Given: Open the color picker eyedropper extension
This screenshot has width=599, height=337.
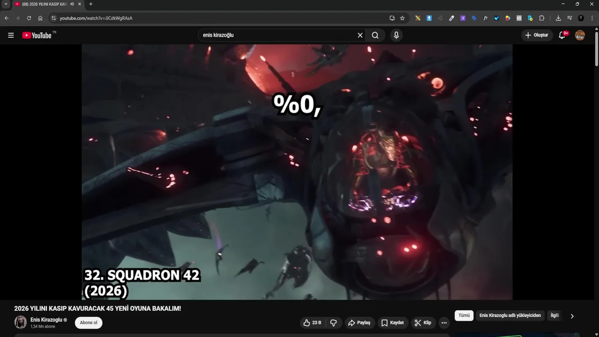Looking at the screenshot, I should 452,18.
